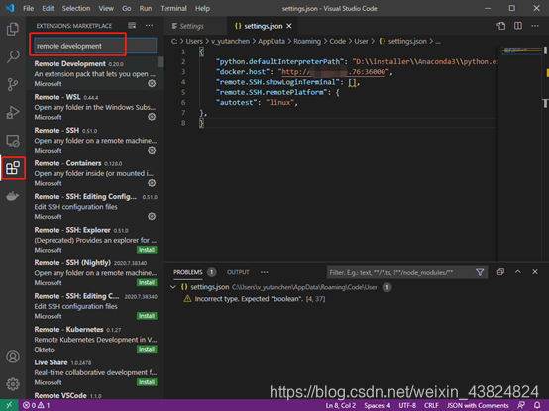The height and width of the screenshot is (411, 549).
Task: Open the File menu
Action: 28,8
